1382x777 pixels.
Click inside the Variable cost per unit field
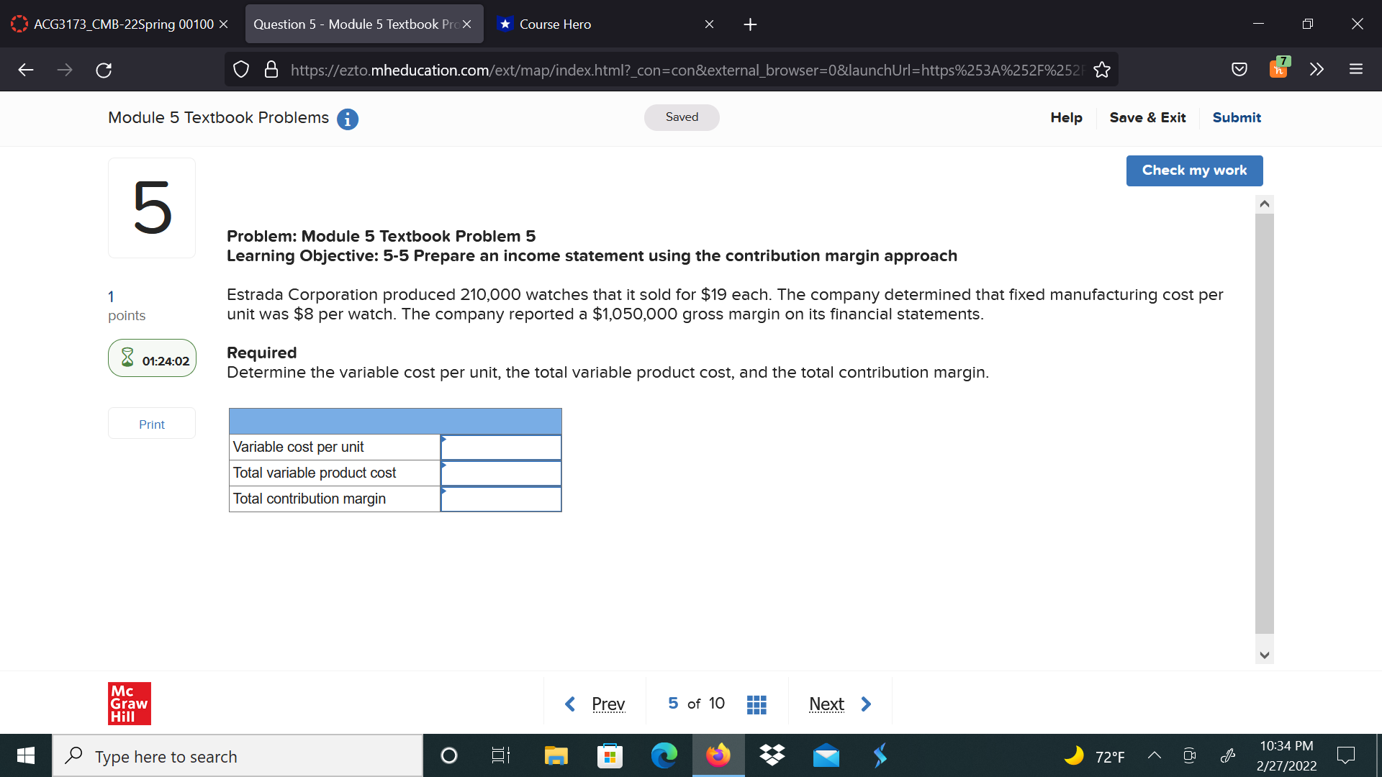(x=500, y=447)
